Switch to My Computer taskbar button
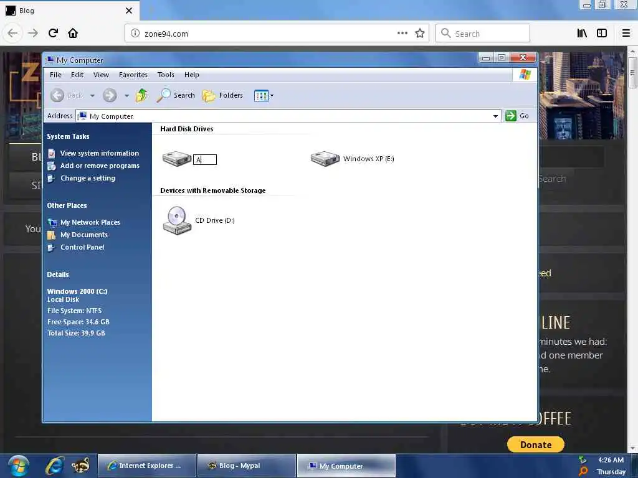 point(346,466)
